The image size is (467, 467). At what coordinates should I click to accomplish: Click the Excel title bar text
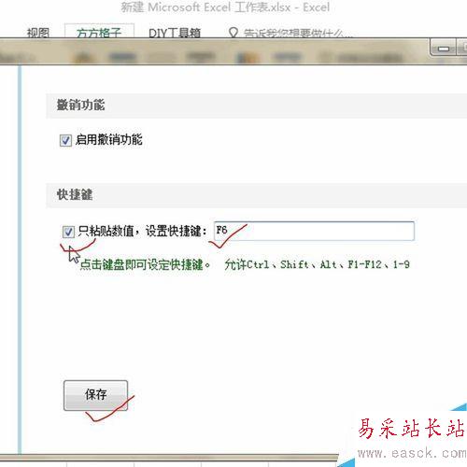click(x=225, y=7)
